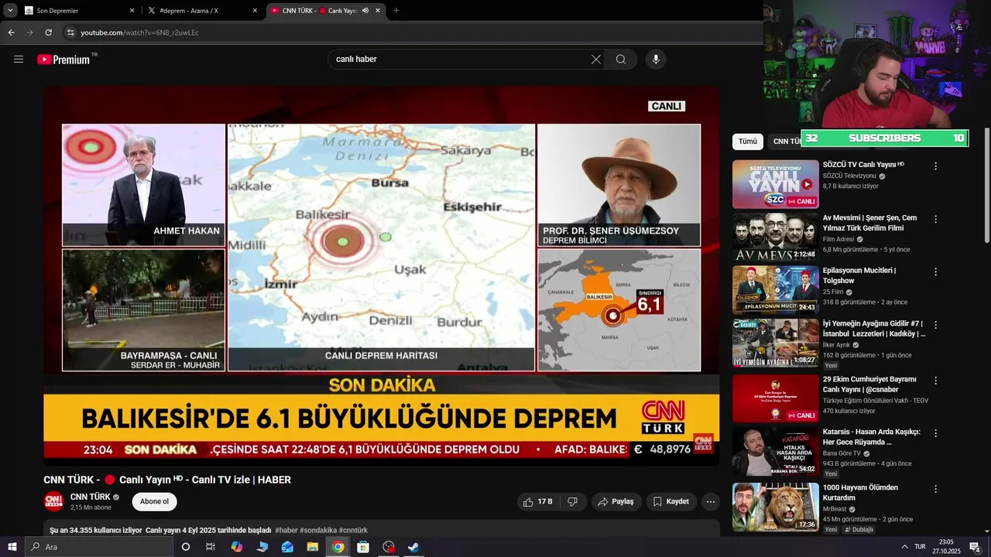Click the Windows taskbar Ara search box

point(99,547)
